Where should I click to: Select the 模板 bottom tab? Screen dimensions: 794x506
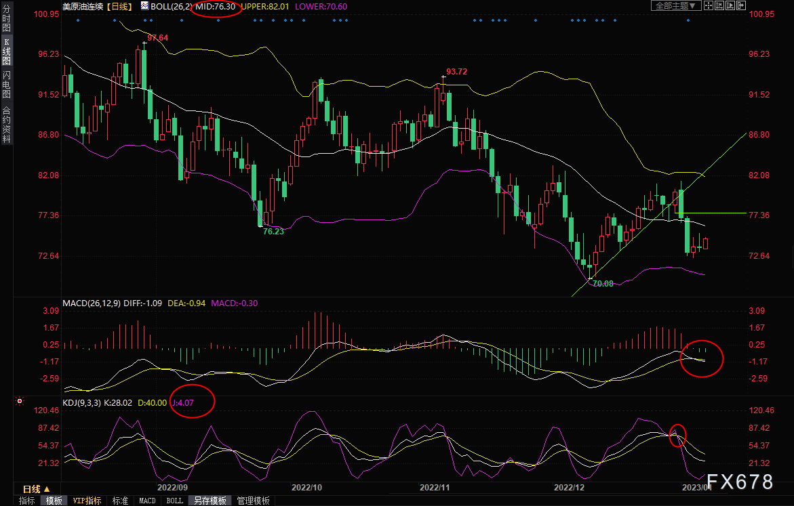pyautogui.click(x=54, y=501)
